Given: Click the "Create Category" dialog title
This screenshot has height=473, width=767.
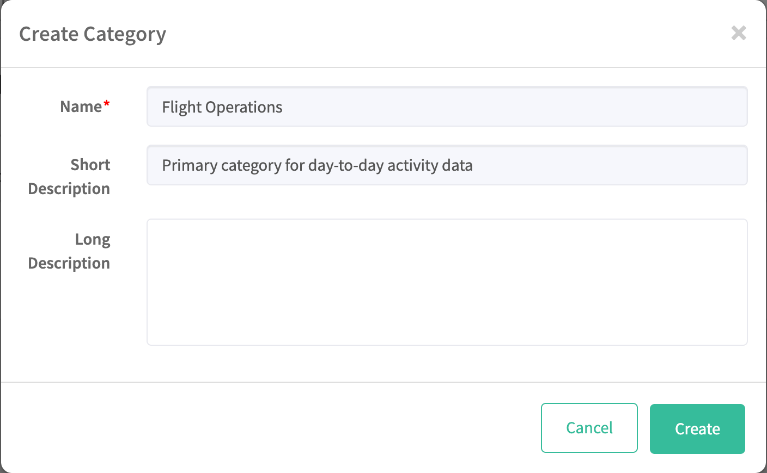Looking at the screenshot, I should click(93, 34).
